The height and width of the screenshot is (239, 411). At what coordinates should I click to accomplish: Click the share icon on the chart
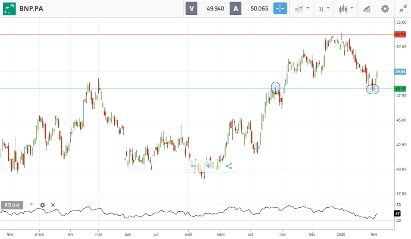[229, 166]
